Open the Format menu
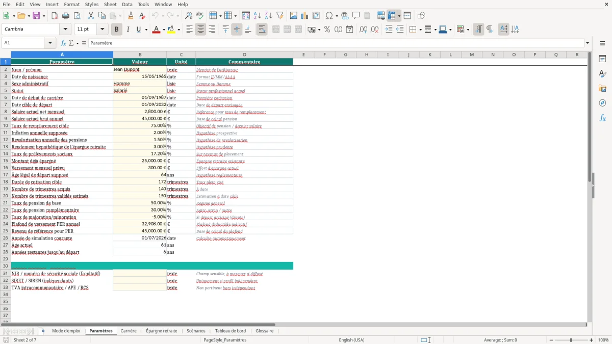612x344 pixels. tap(71, 4)
